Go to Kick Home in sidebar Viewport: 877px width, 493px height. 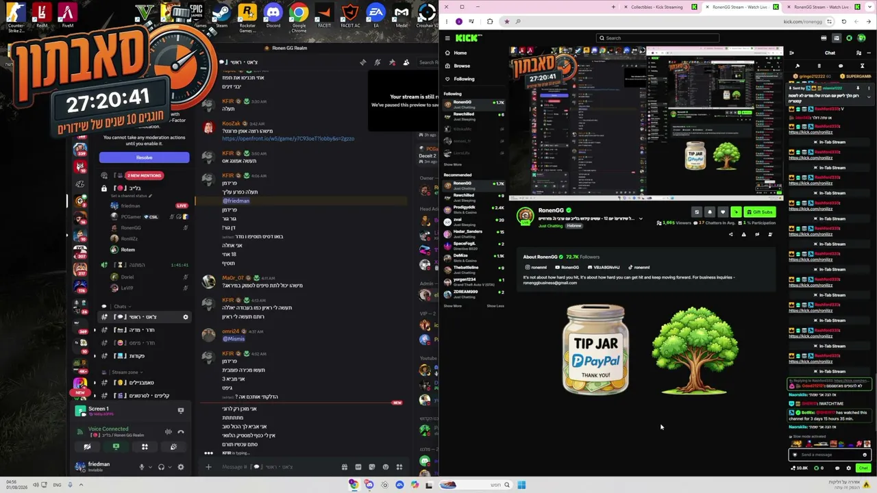[x=460, y=53]
